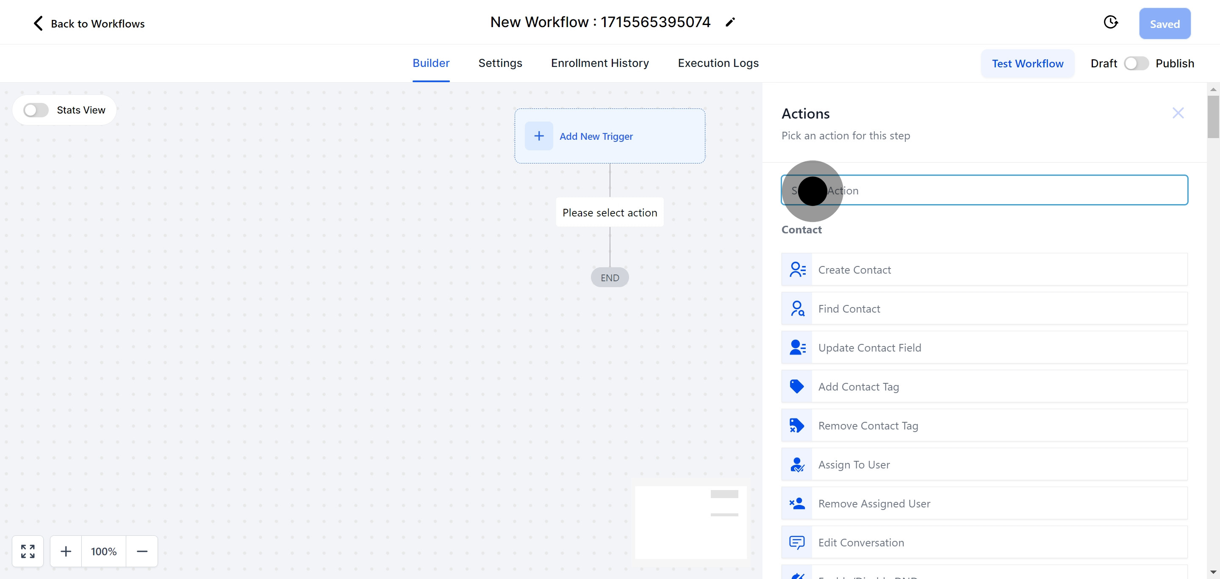
Task: Enable the Stats View toggle
Action: coord(36,110)
